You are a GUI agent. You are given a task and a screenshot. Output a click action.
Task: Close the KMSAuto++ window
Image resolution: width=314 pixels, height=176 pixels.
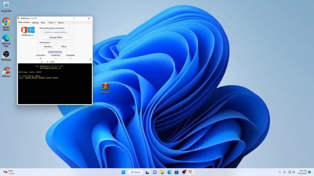pyautogui.click(x=89, y=19)
